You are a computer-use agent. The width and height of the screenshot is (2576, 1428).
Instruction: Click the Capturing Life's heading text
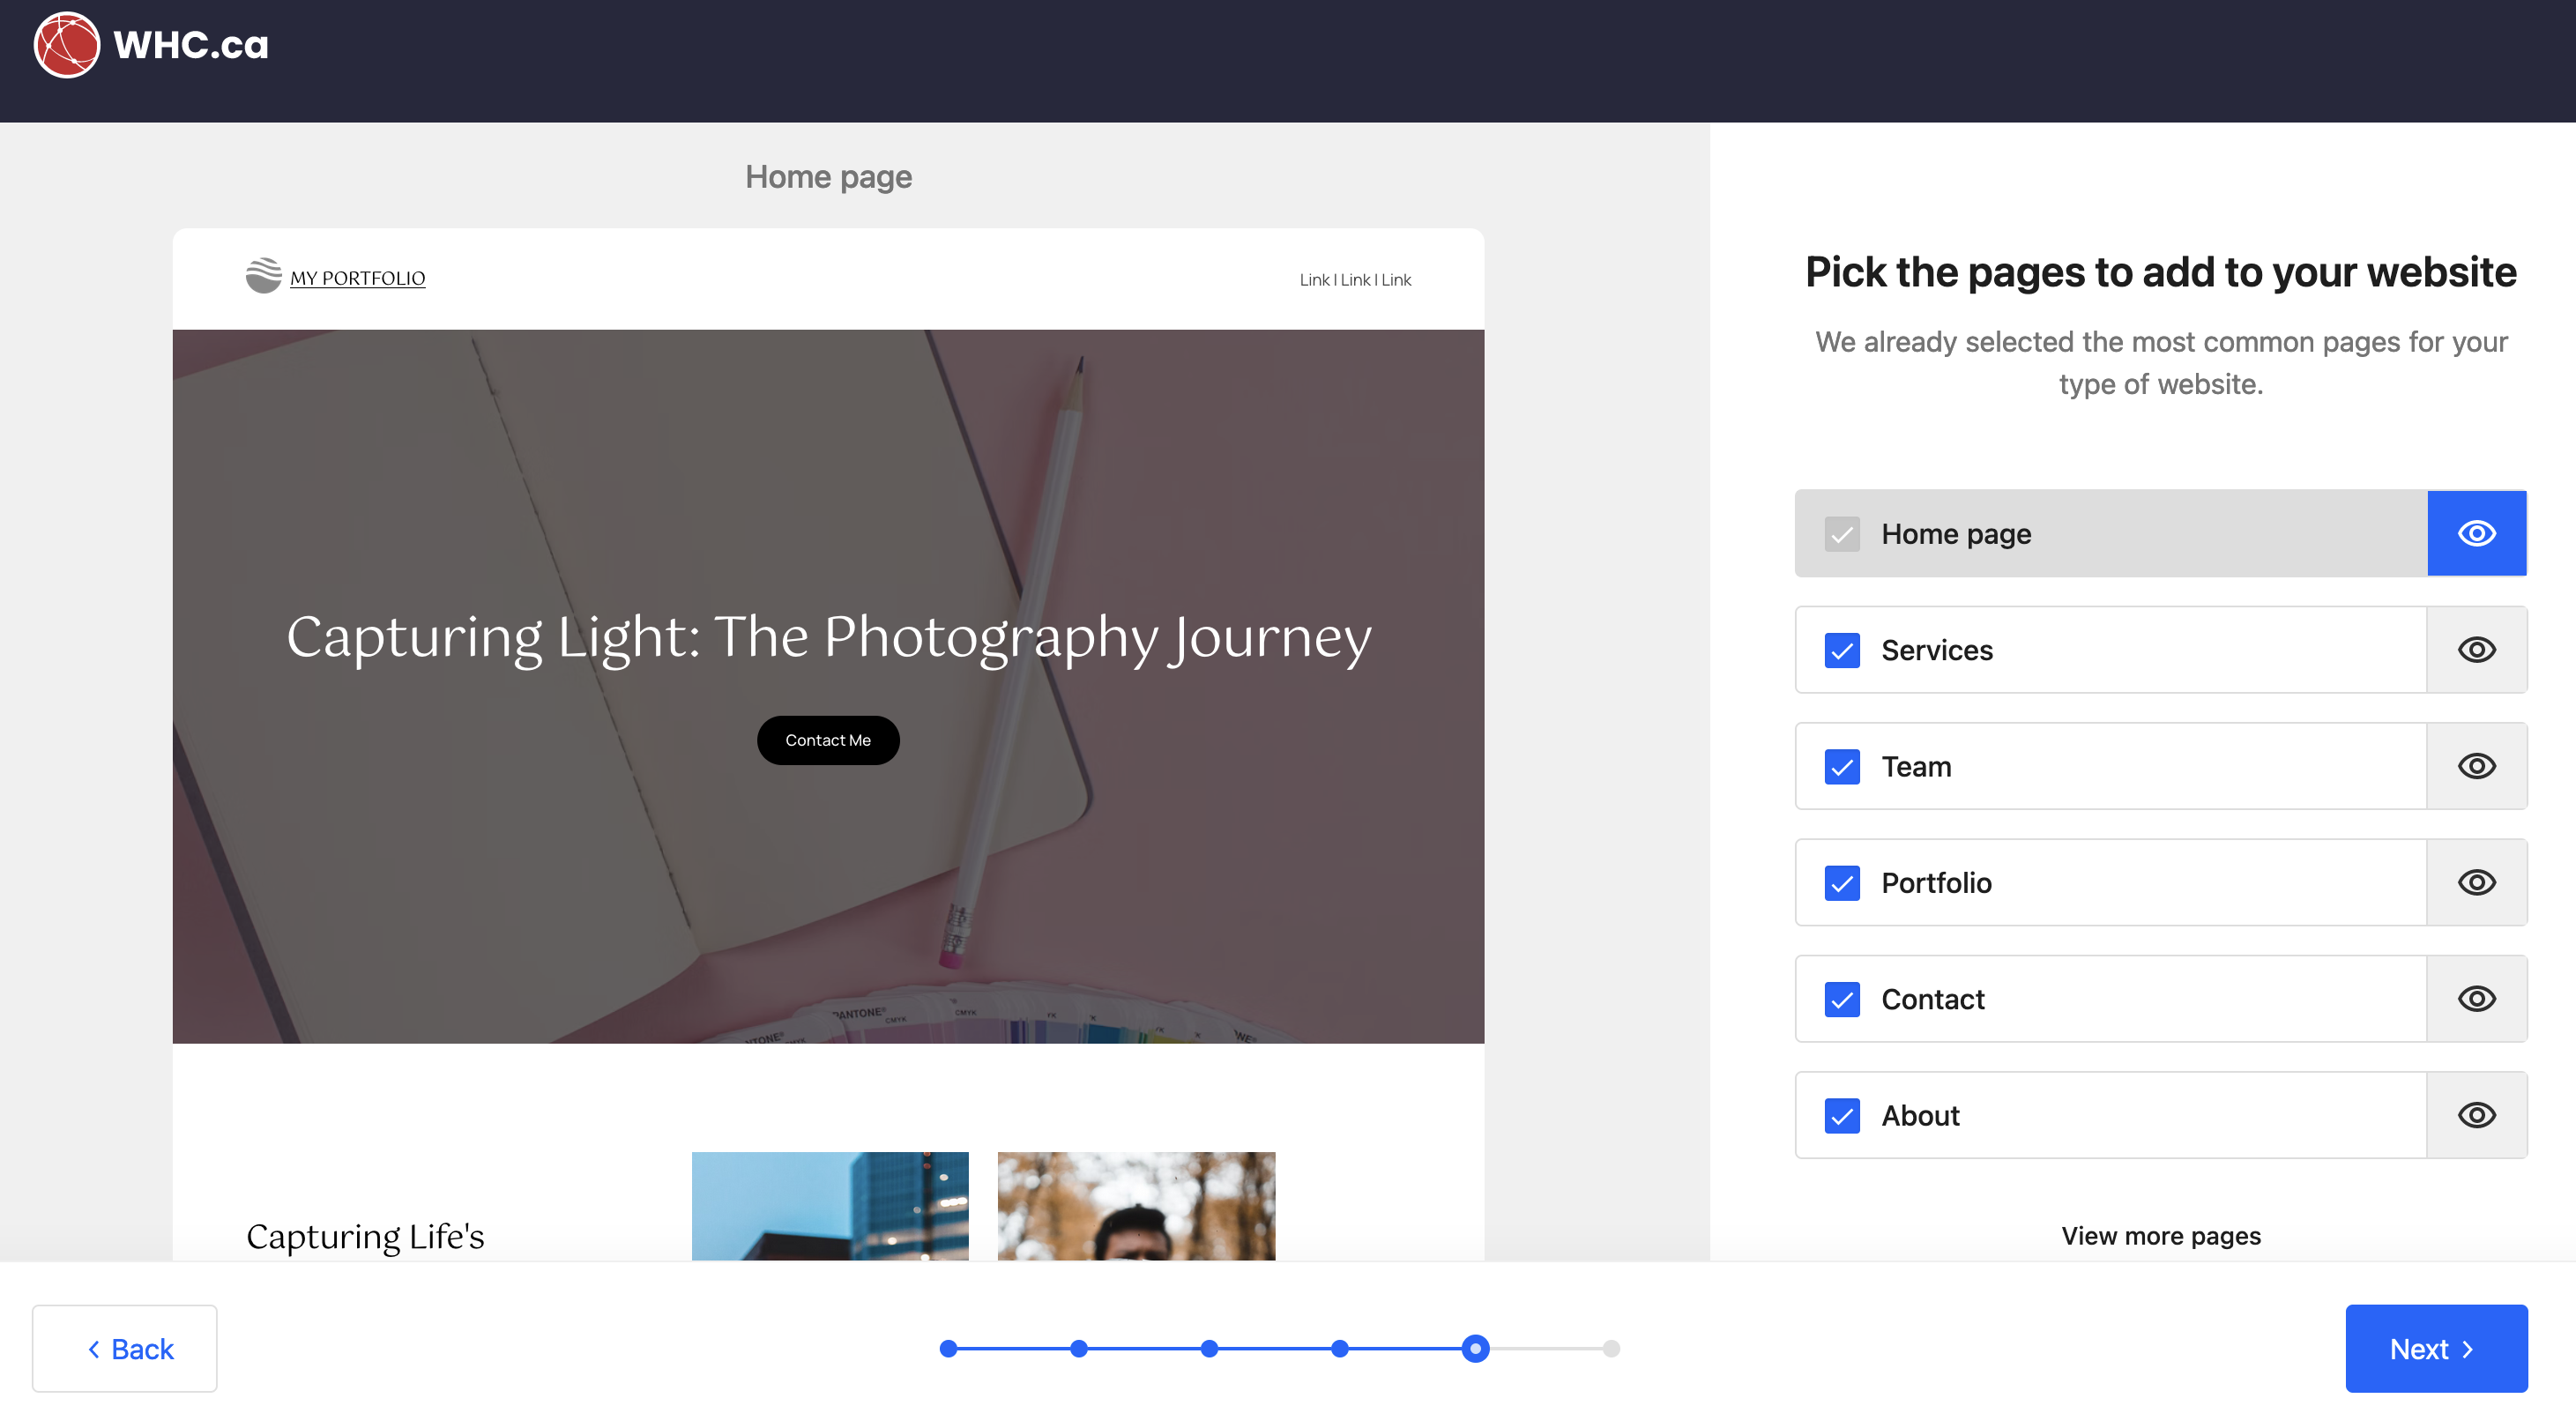coord(365,1237)
